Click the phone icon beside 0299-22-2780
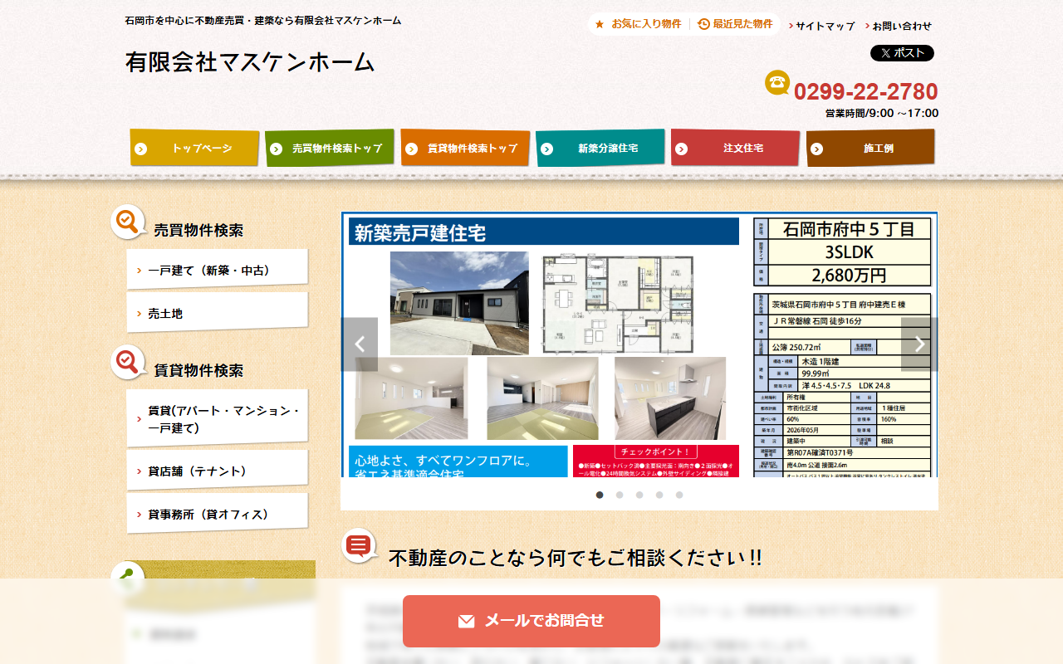 coord(777,82)
